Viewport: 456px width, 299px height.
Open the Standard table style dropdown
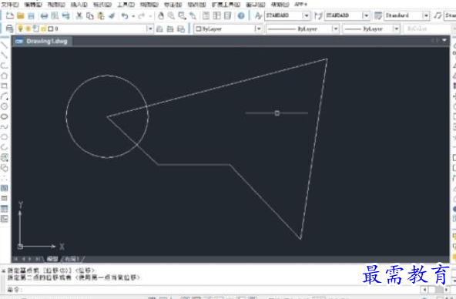[426, 15]
